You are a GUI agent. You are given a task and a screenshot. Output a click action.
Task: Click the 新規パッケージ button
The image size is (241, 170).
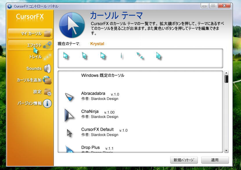tap(184, 160)
